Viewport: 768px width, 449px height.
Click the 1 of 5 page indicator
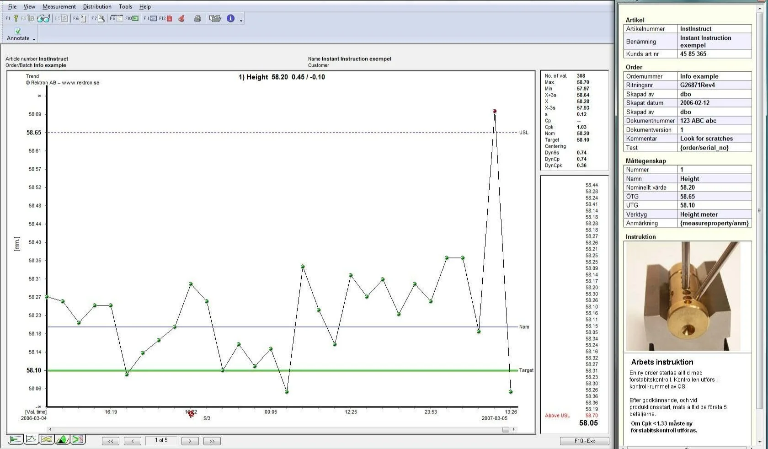point(161,440)
